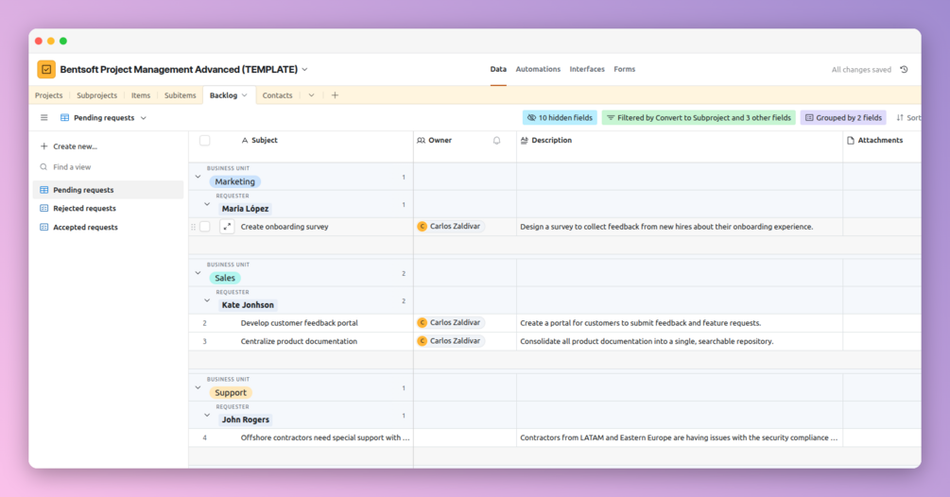
Task: Click the Rejected requests view icon in sidebar
Action: click(x=43, y=208)
